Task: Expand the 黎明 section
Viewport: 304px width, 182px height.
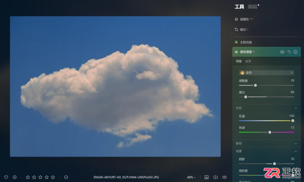Action: pyautogui.click(x=296, y=144)
